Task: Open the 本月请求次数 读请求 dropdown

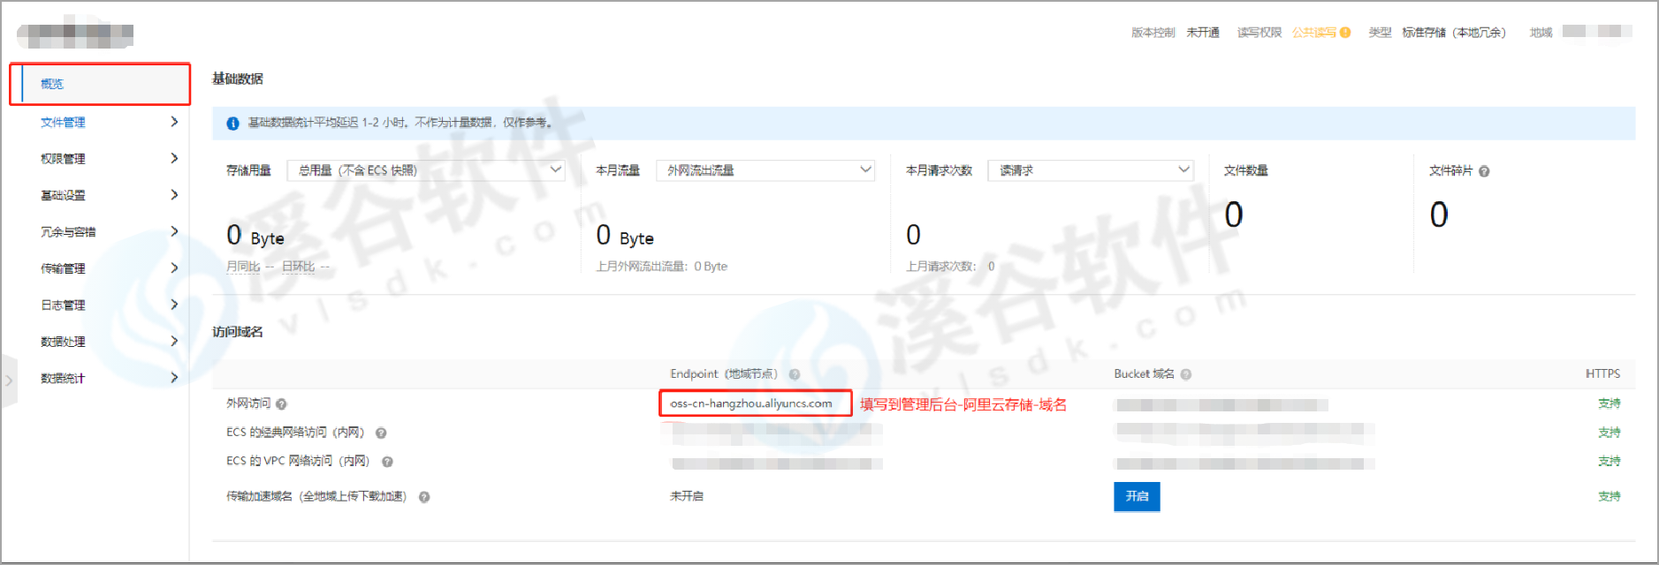Action: click(x=1090, y=170)
